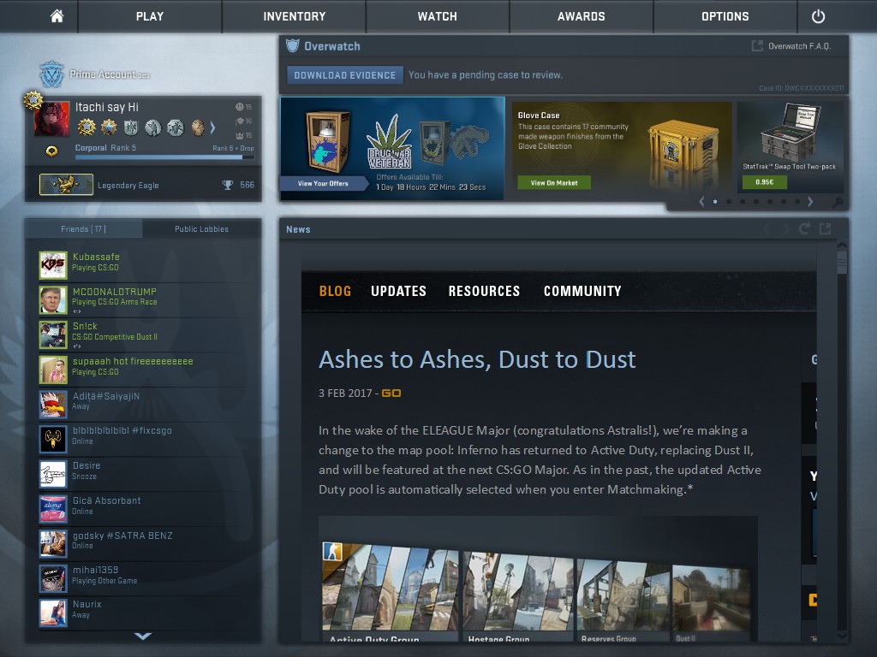
Task: Open Itachi say Hi profile avatar
Action: click(x=51, y=119)
